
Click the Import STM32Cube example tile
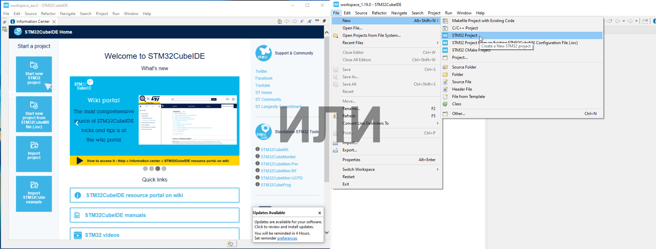tap(34, 194)
